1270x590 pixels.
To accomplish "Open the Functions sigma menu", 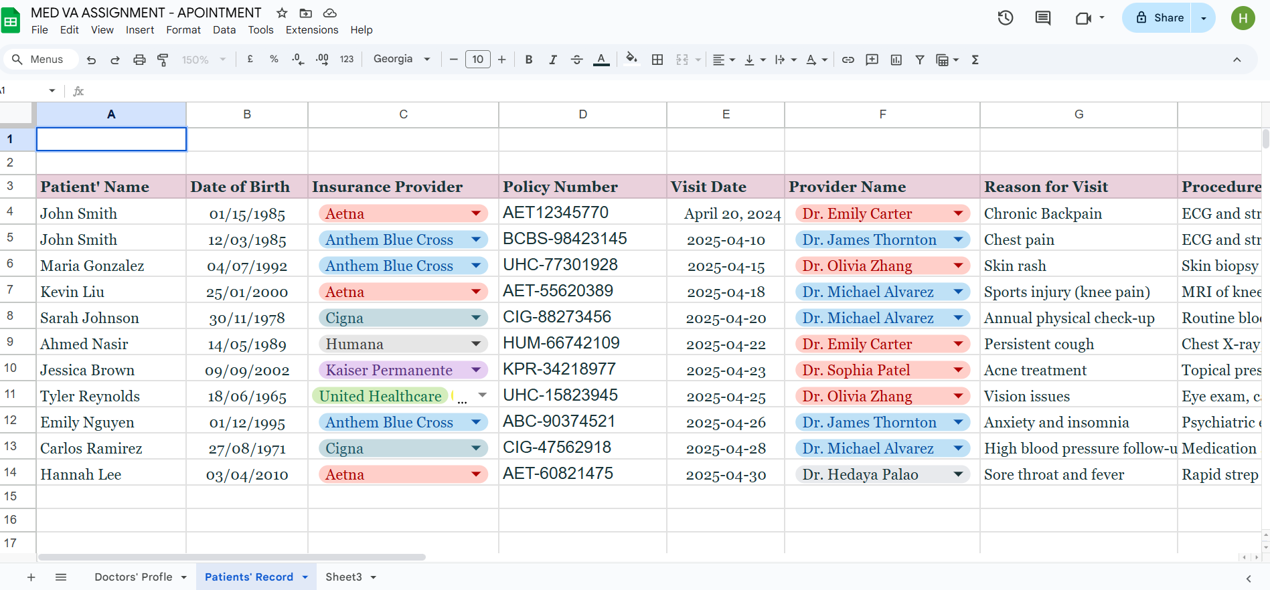I will [975, 60].
